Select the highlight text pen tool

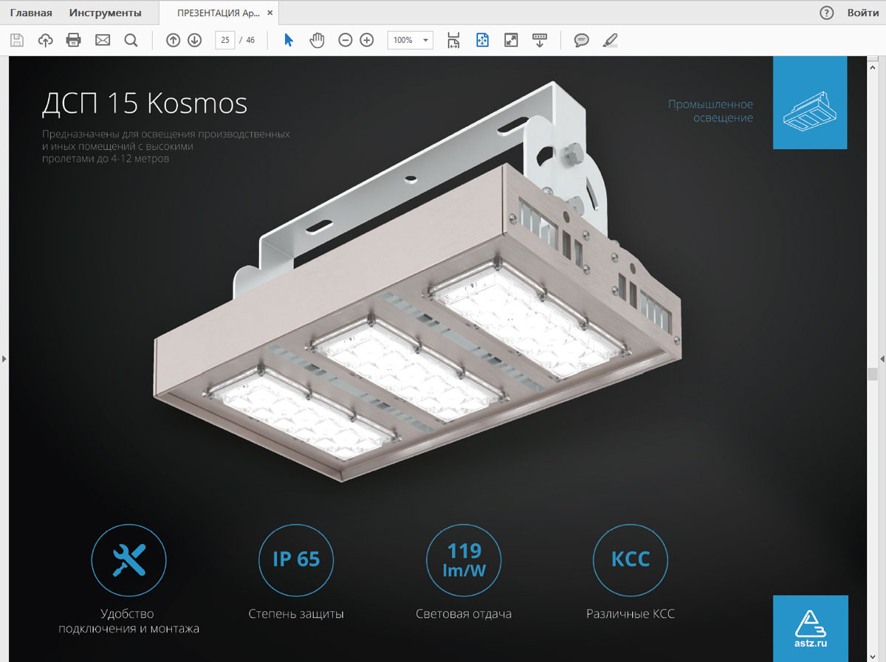(610, 41)
